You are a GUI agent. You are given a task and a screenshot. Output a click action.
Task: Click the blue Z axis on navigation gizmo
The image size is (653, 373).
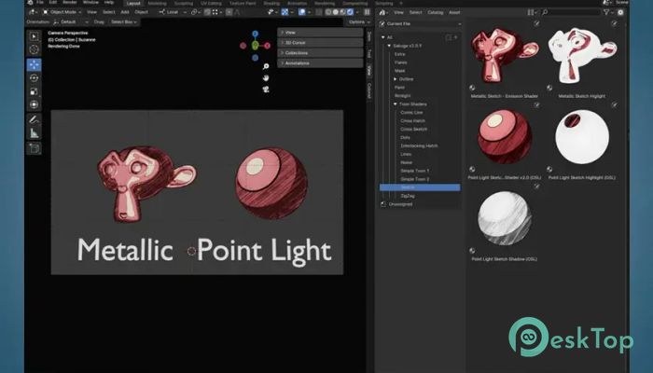coord(256,34)
